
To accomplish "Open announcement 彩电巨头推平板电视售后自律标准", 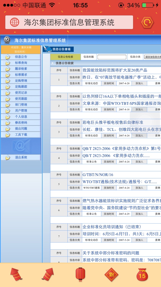I will [x=113, y=123].
